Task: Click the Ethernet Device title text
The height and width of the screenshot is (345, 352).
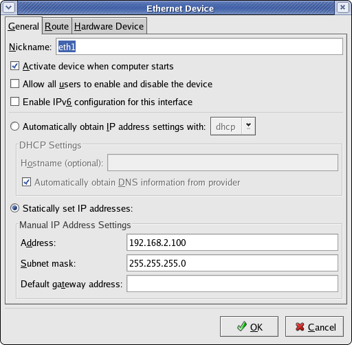Action: tap(180, 8)
